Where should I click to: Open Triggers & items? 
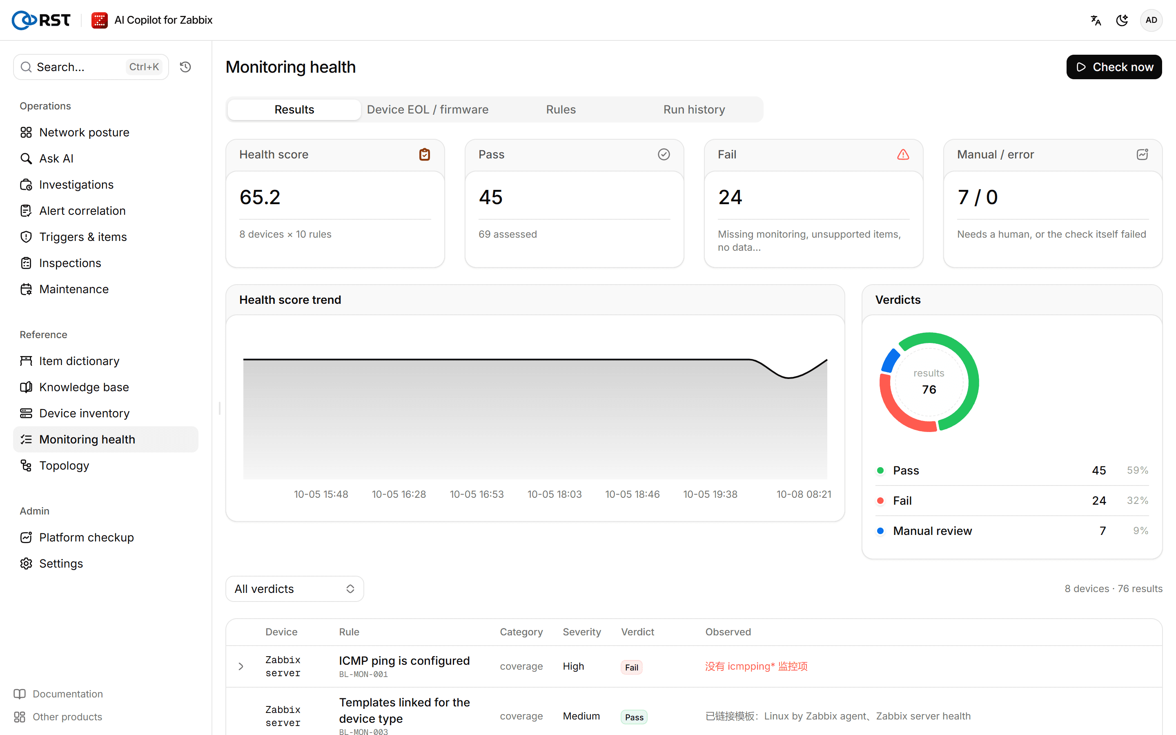105,237
